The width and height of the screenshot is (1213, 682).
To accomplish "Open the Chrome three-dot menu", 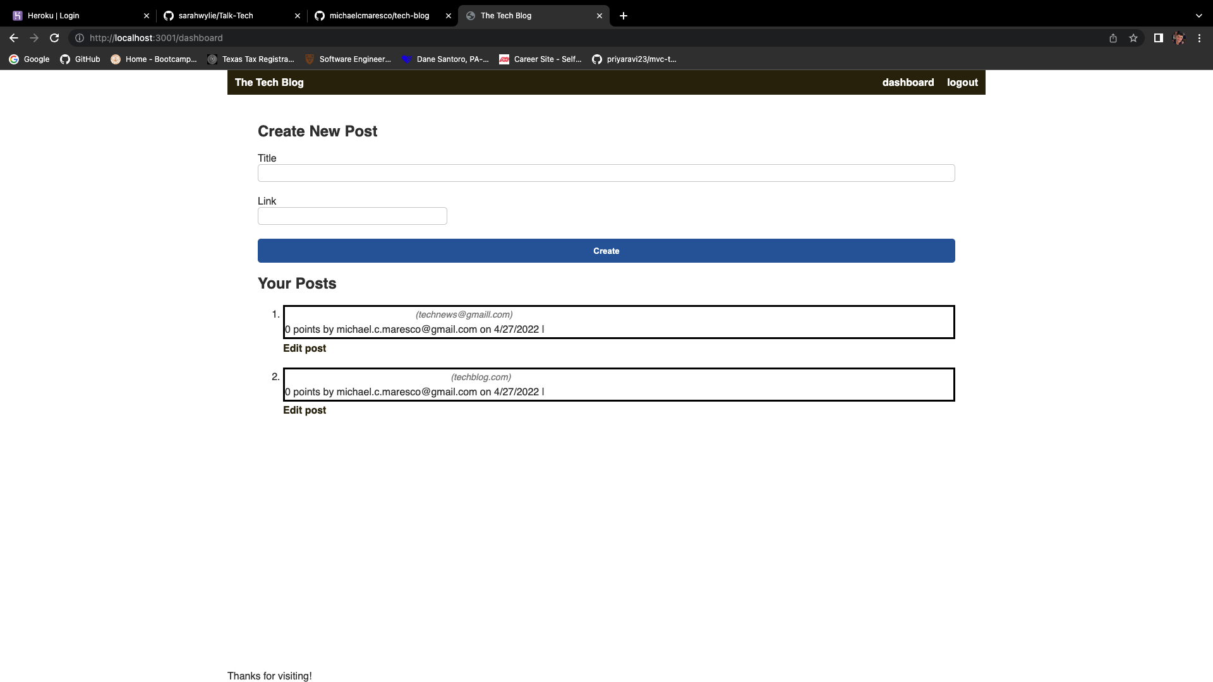I will pyautogui.click(x=1199, y=38).
